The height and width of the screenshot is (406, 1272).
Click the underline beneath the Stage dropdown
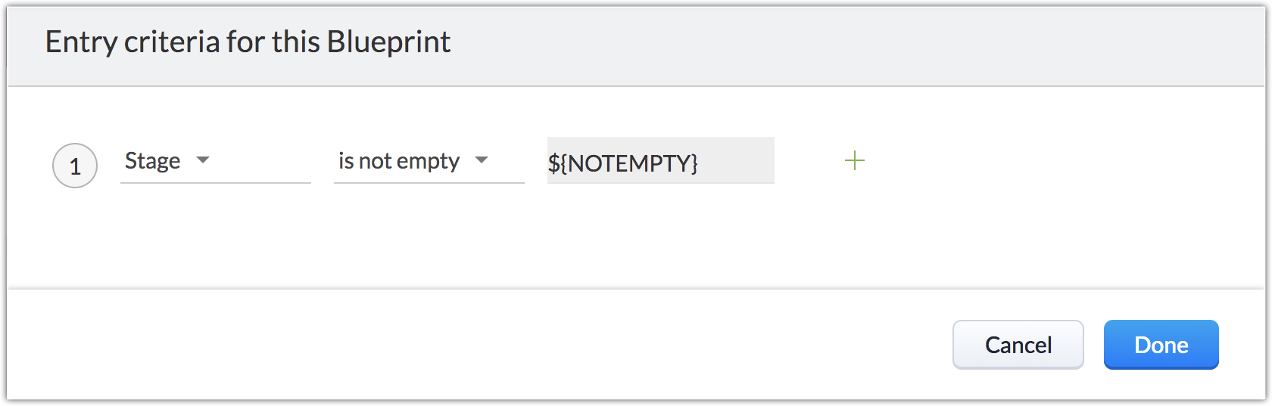pyautogui.click(x=215, y=182)
